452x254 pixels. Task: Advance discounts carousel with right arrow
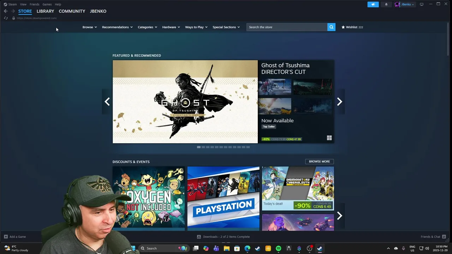(x=339, y=216)
